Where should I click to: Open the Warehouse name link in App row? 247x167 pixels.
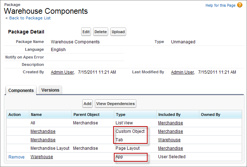click(x=42, y=157)
